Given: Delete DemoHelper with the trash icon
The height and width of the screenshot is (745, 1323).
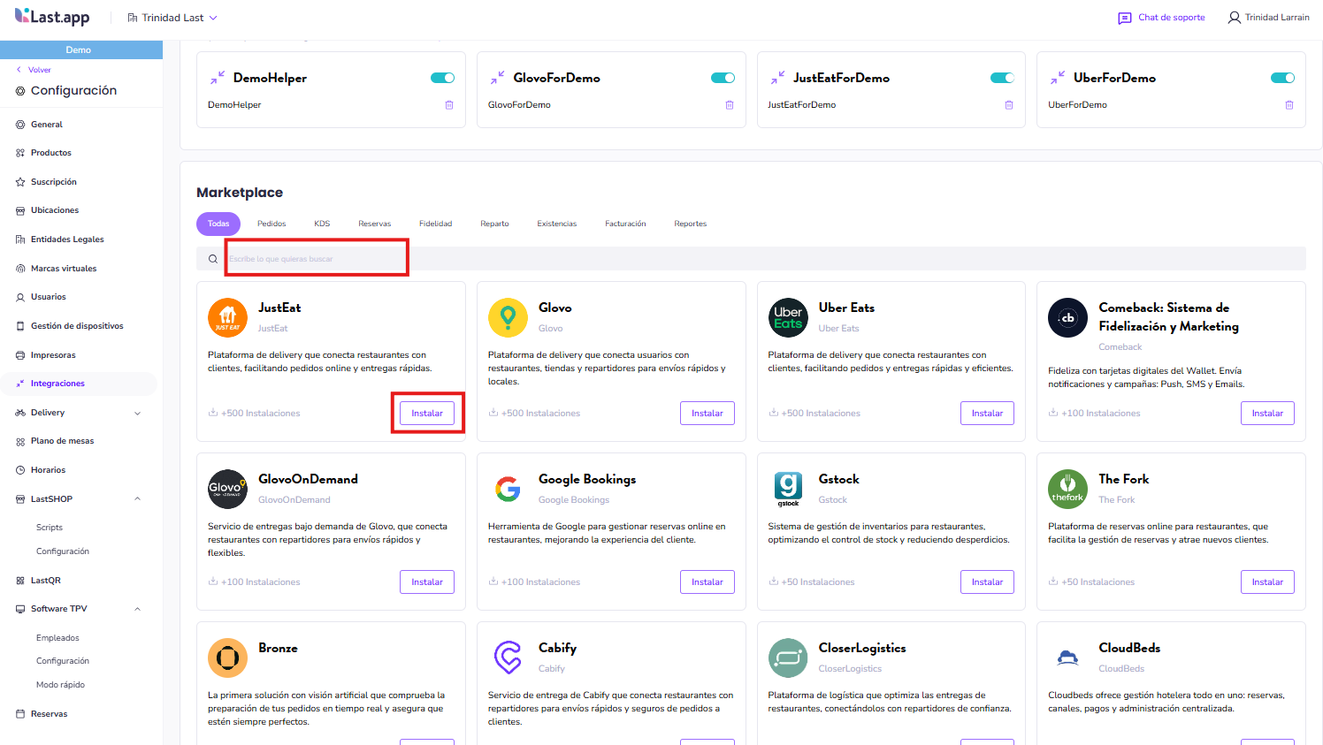Looking at the screenshot, I should pos(449,105).
